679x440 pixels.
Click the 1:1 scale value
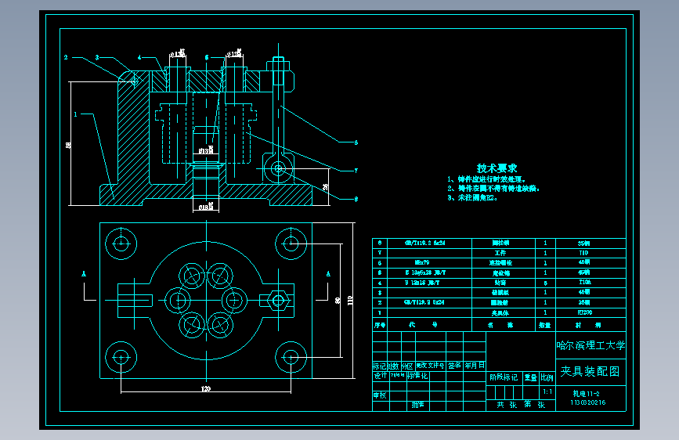[547, 391]
